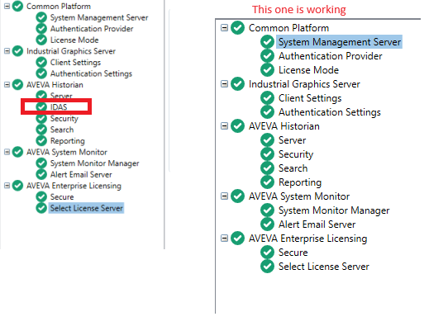The image size is (448, 326).
Task: Select Authentication Provider in right tree
Action: [x=331, y=56]
